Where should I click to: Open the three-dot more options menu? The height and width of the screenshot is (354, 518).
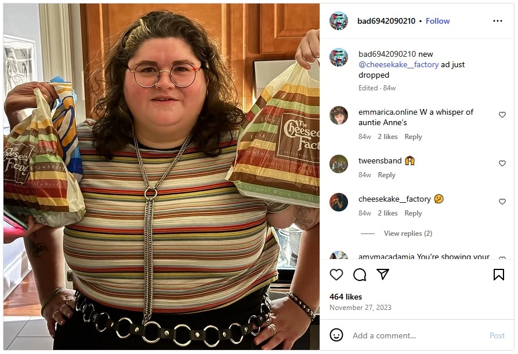click(498, 21)
